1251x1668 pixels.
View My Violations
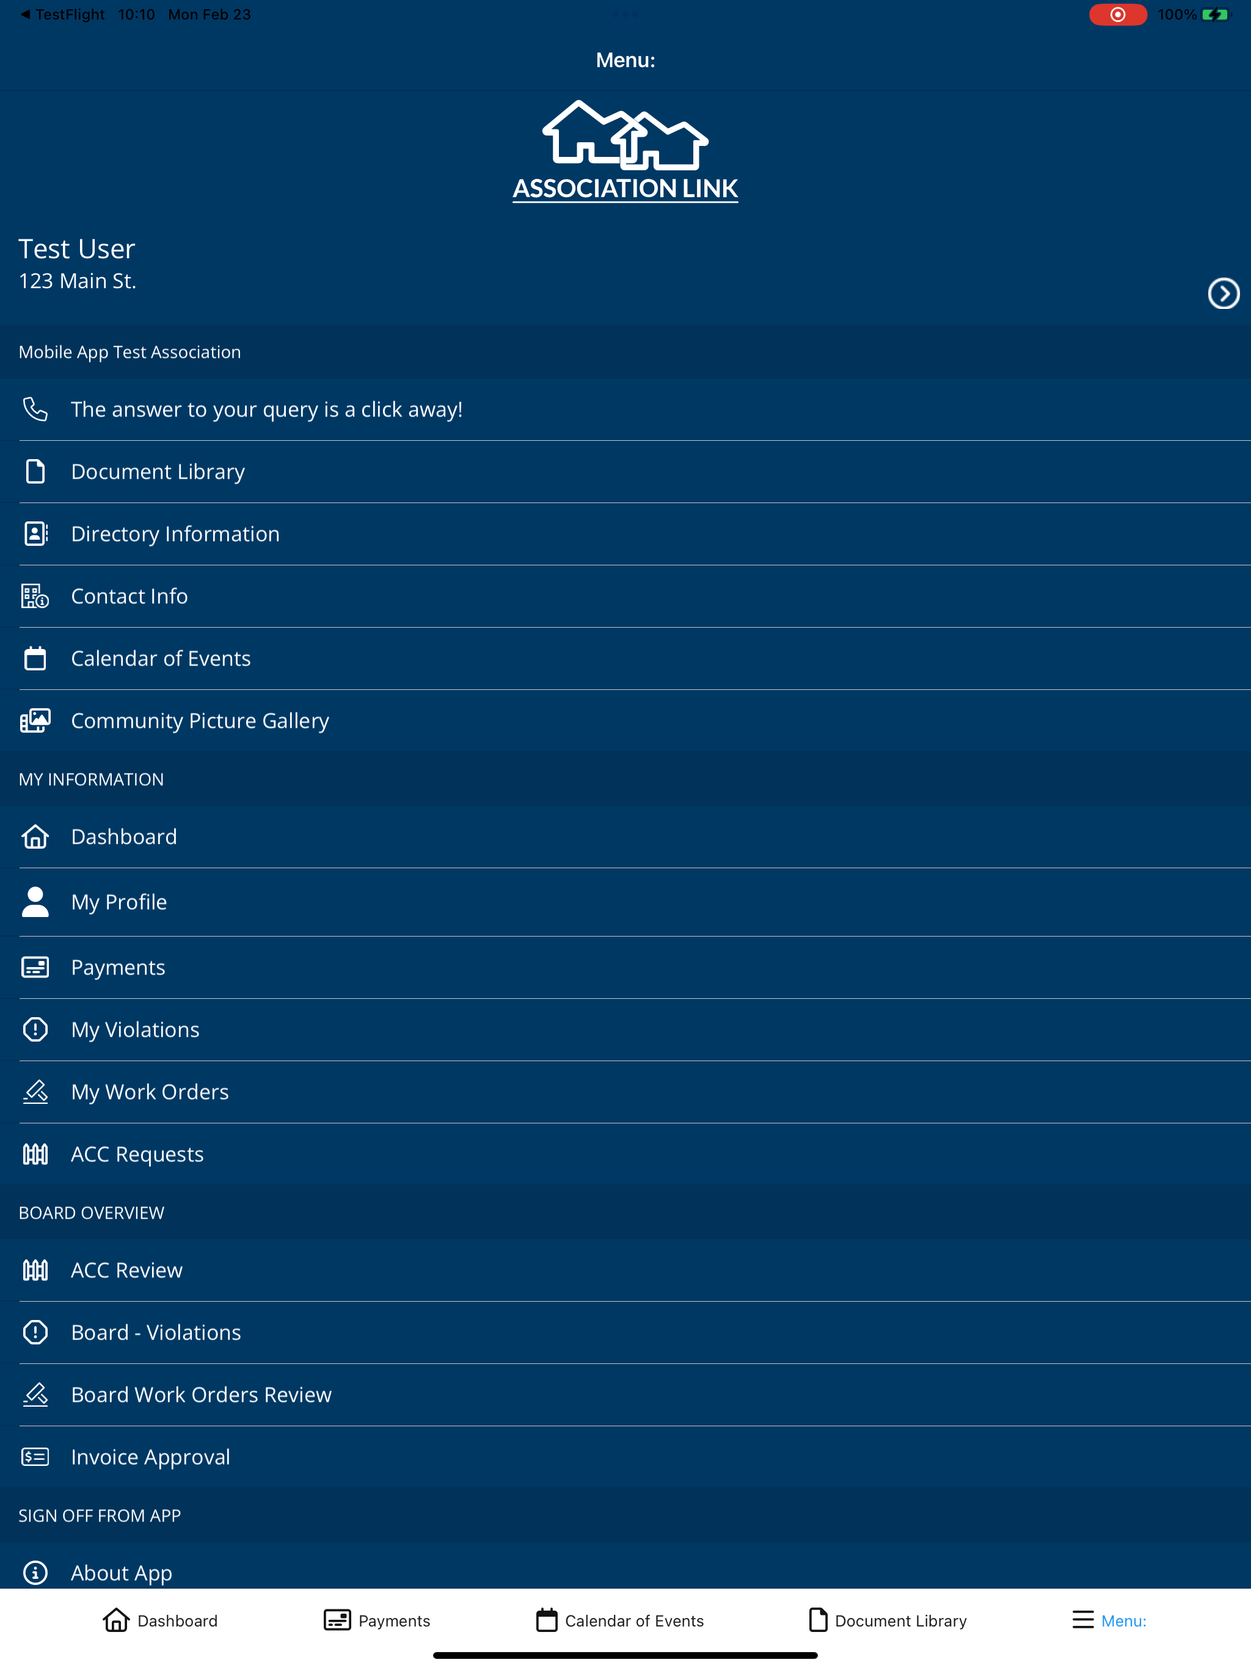pyautogui.click(x=625, y=1029)
